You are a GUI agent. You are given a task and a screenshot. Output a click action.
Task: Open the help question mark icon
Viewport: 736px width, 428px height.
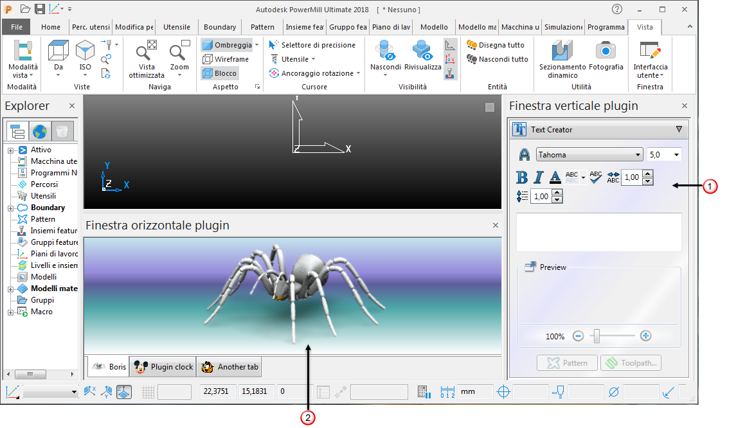point(617,9)
